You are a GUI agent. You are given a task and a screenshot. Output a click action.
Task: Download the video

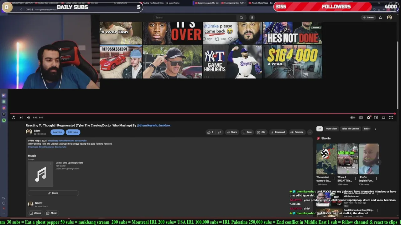click(278, 132)
